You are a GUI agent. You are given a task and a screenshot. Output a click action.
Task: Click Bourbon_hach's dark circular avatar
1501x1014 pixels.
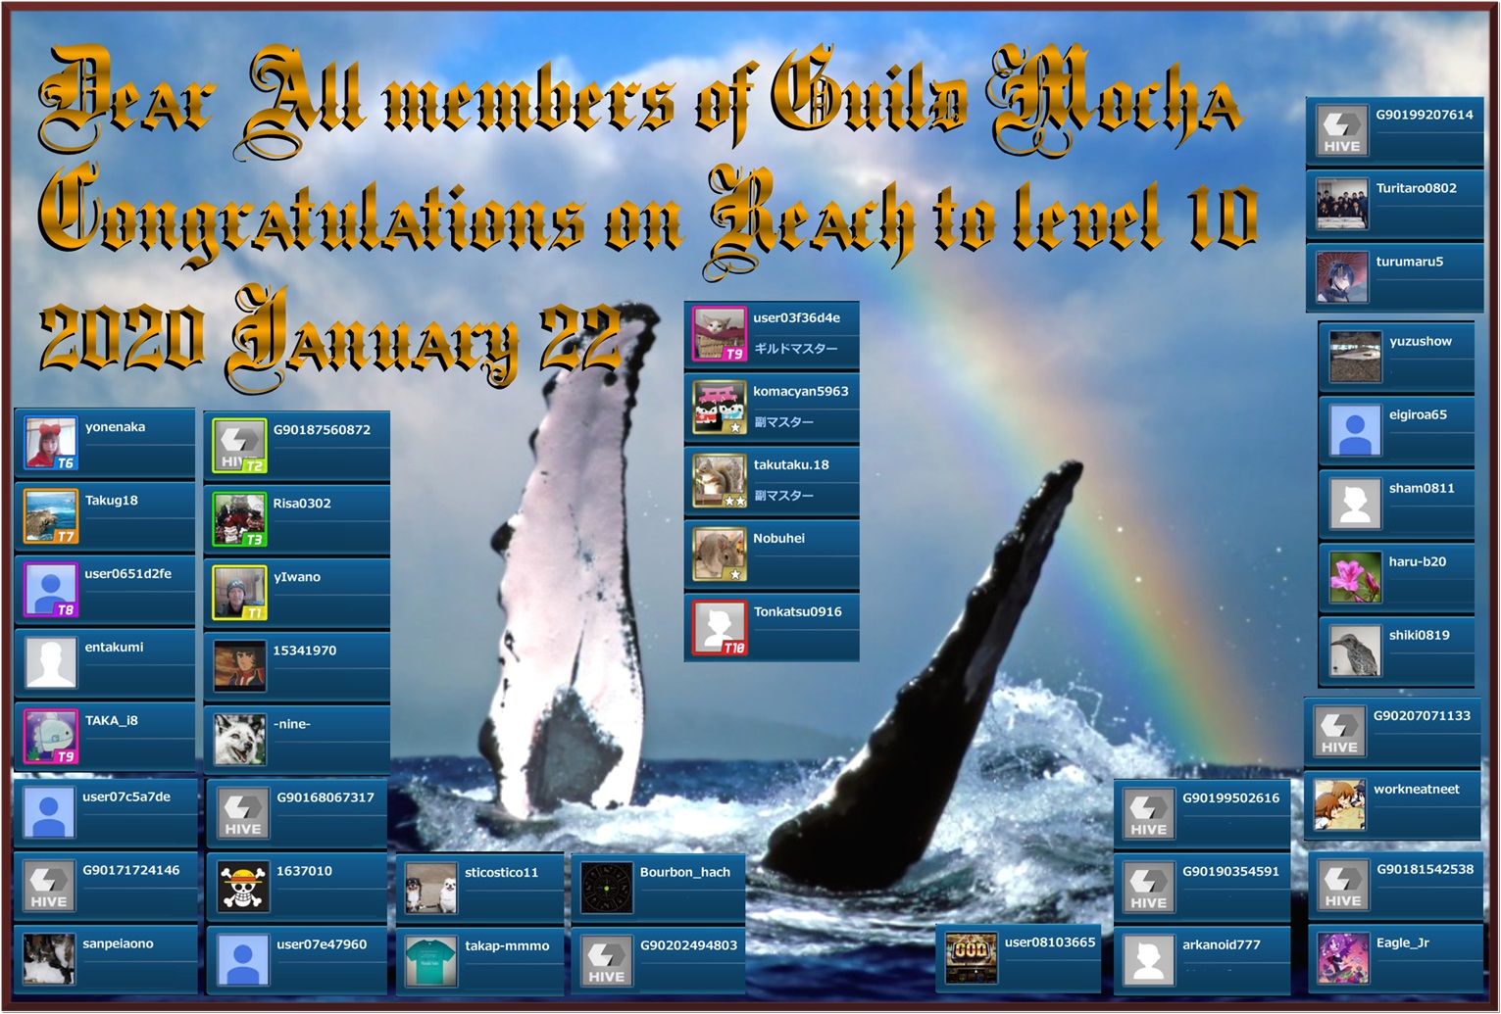[607, 889]
